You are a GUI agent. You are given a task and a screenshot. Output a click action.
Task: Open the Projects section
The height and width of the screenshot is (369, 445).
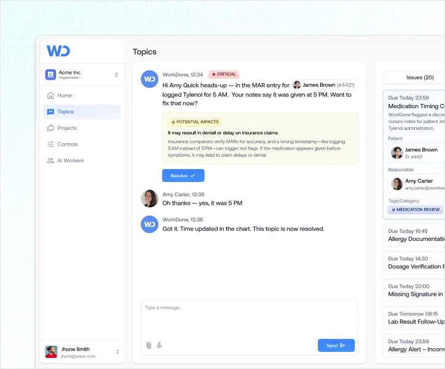coord(82,128)
